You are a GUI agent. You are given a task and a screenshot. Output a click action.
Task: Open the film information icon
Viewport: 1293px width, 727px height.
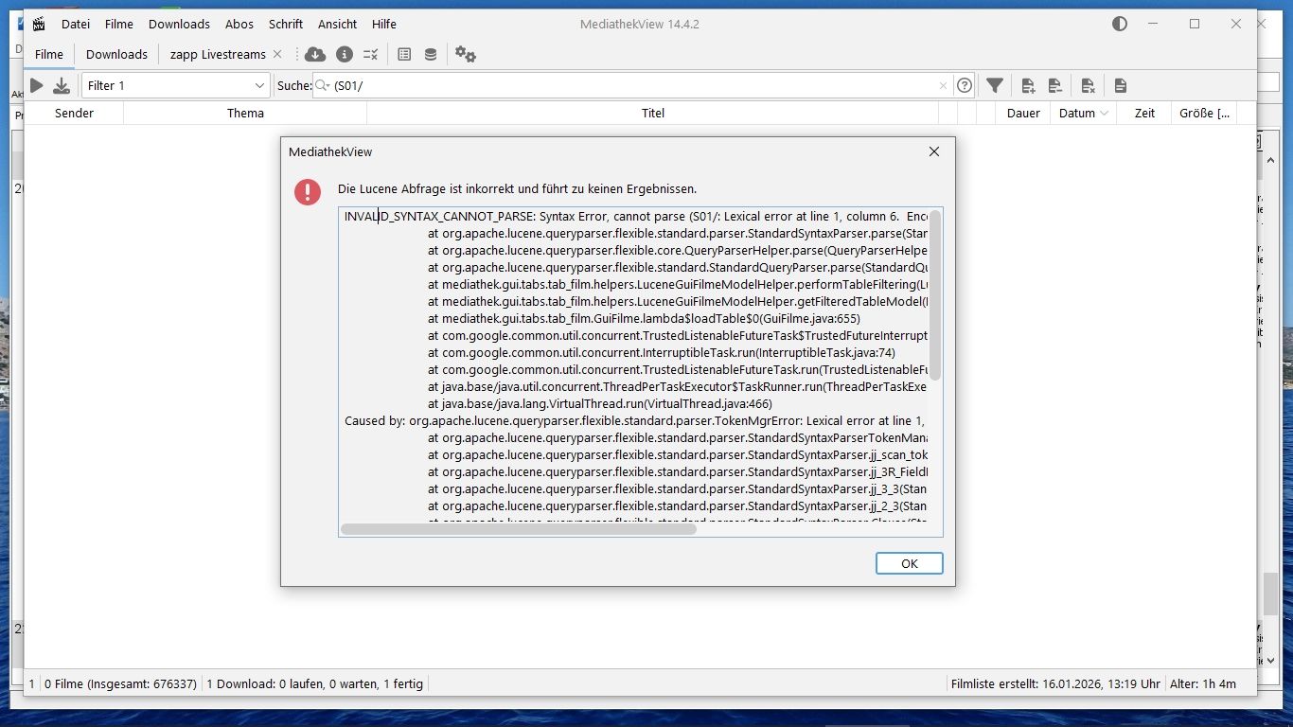click(x=344, y=54)
